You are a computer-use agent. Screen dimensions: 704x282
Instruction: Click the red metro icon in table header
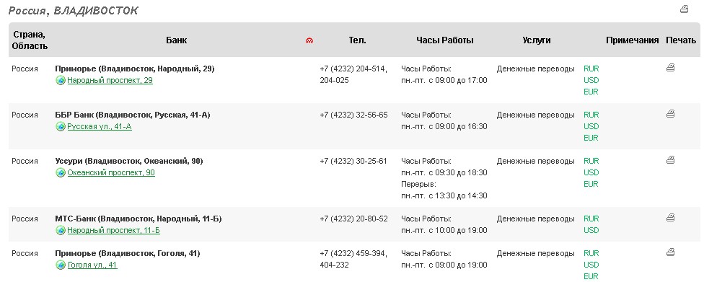tap(309, 41)
